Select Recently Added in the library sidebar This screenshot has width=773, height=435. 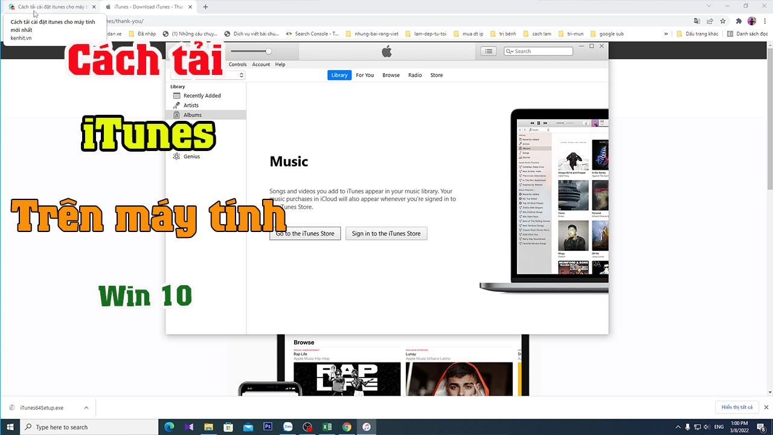202,95
